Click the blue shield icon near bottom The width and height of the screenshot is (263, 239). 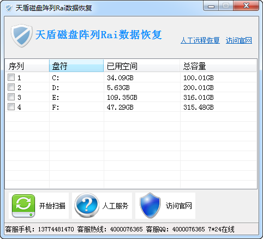tap(150, 206)
